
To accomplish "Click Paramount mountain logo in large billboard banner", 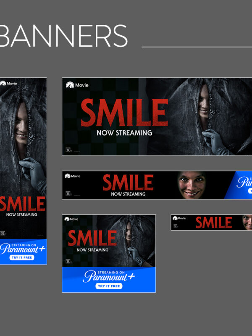I will [x=70, y=85].
